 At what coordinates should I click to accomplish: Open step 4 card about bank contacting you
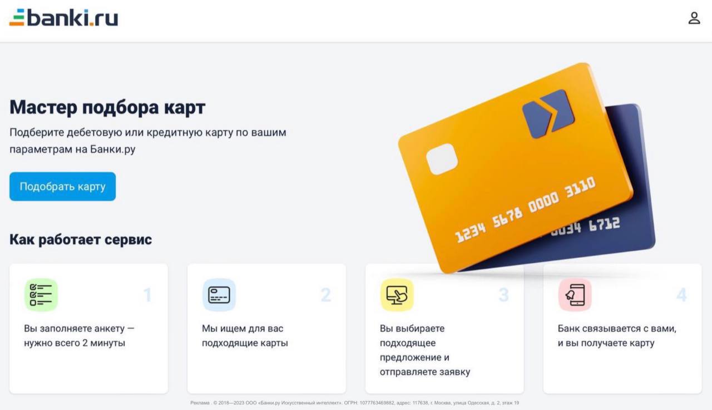(622, 328)
